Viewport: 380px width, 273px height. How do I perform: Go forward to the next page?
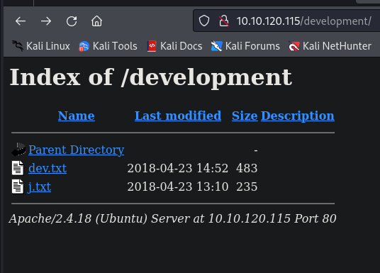tap(46, 21)
